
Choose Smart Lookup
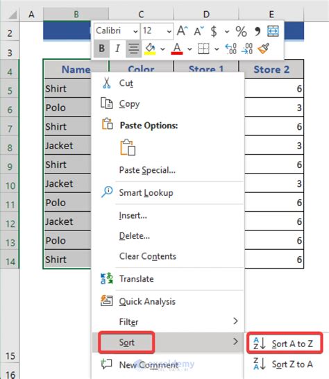pyautogui.click(x=168, y=193)
